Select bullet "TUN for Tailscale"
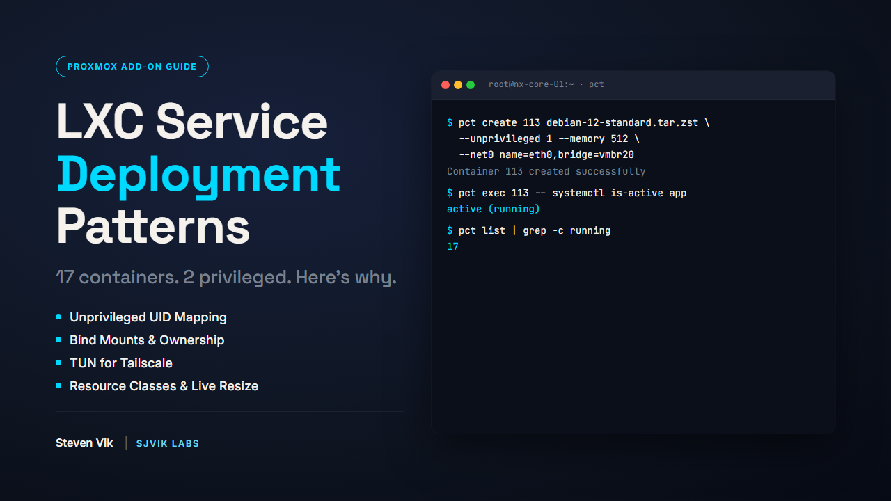This screenshot has width=891, height=501. pyautogui.click(x=121, y=363)
